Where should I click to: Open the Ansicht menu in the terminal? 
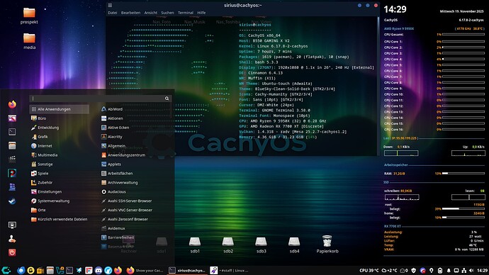click(151, 13)
